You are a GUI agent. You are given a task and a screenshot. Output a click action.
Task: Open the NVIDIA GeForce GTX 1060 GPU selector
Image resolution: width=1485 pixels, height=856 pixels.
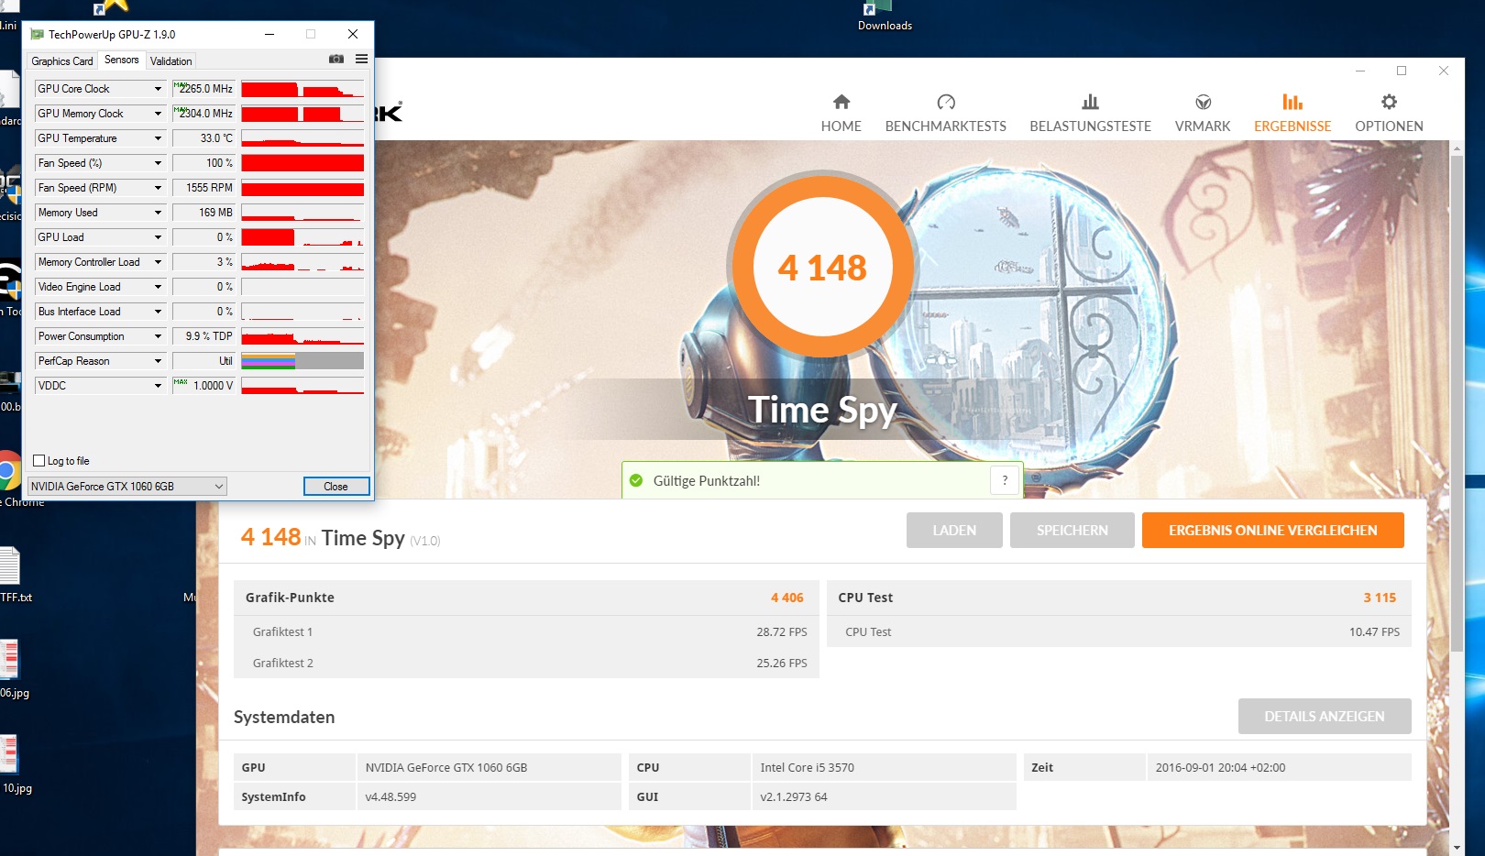(x=126, y=487)
